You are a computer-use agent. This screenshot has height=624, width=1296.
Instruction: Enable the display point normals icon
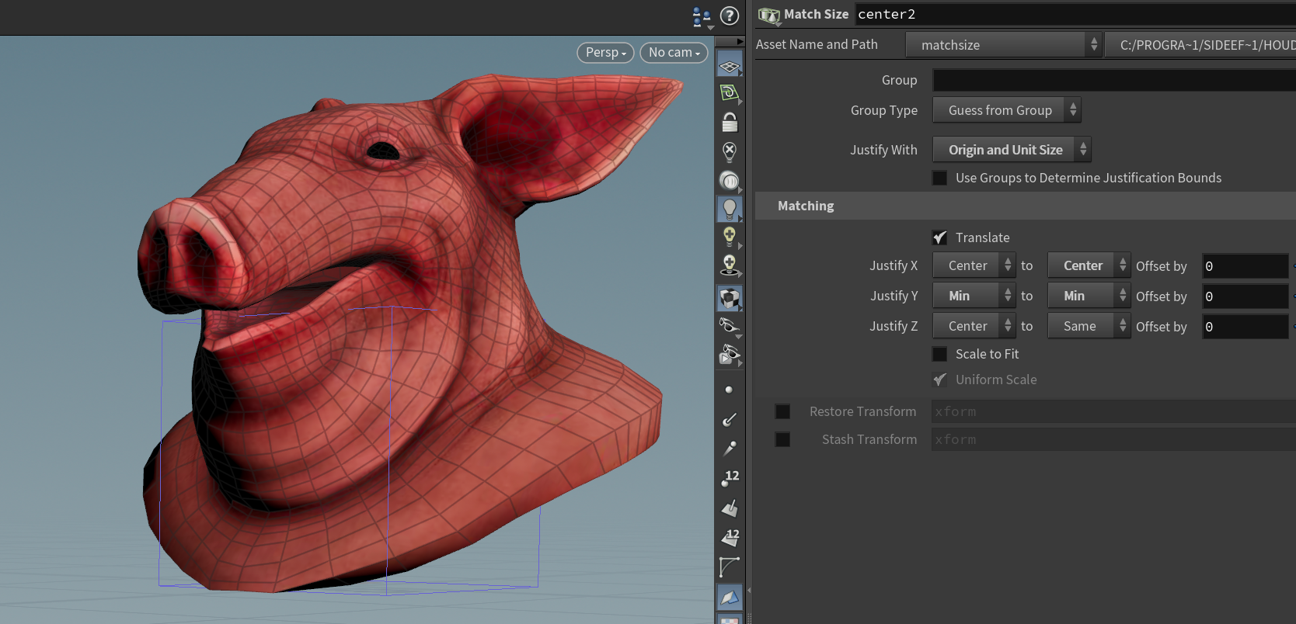[x=729, y=419]
